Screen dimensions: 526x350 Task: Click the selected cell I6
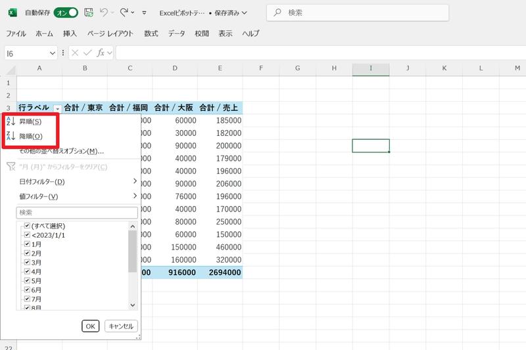coord(371,146)
